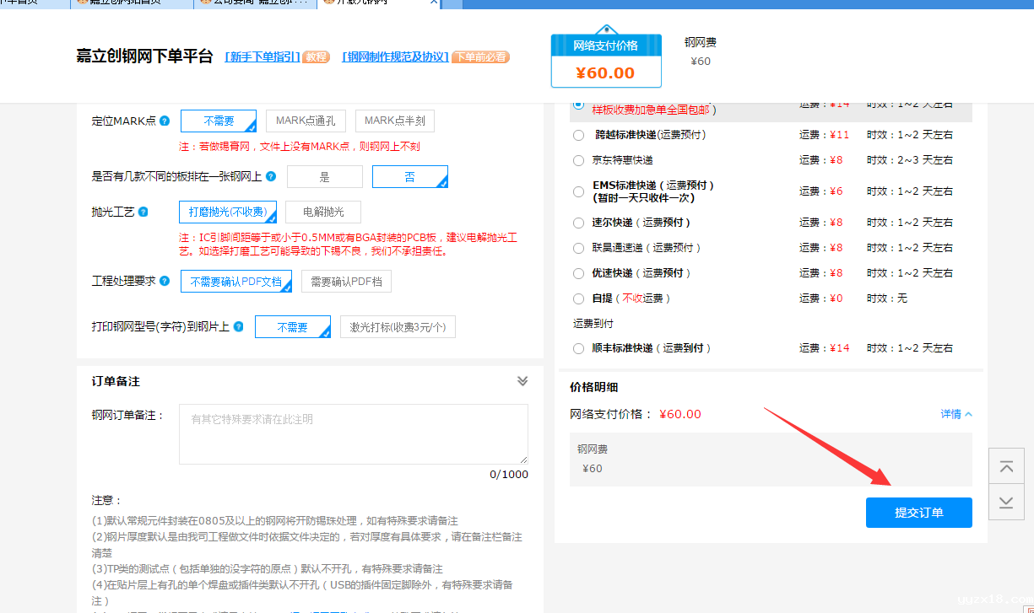Collapse the 订单备注 section chevron

click(x=522, y=381)
